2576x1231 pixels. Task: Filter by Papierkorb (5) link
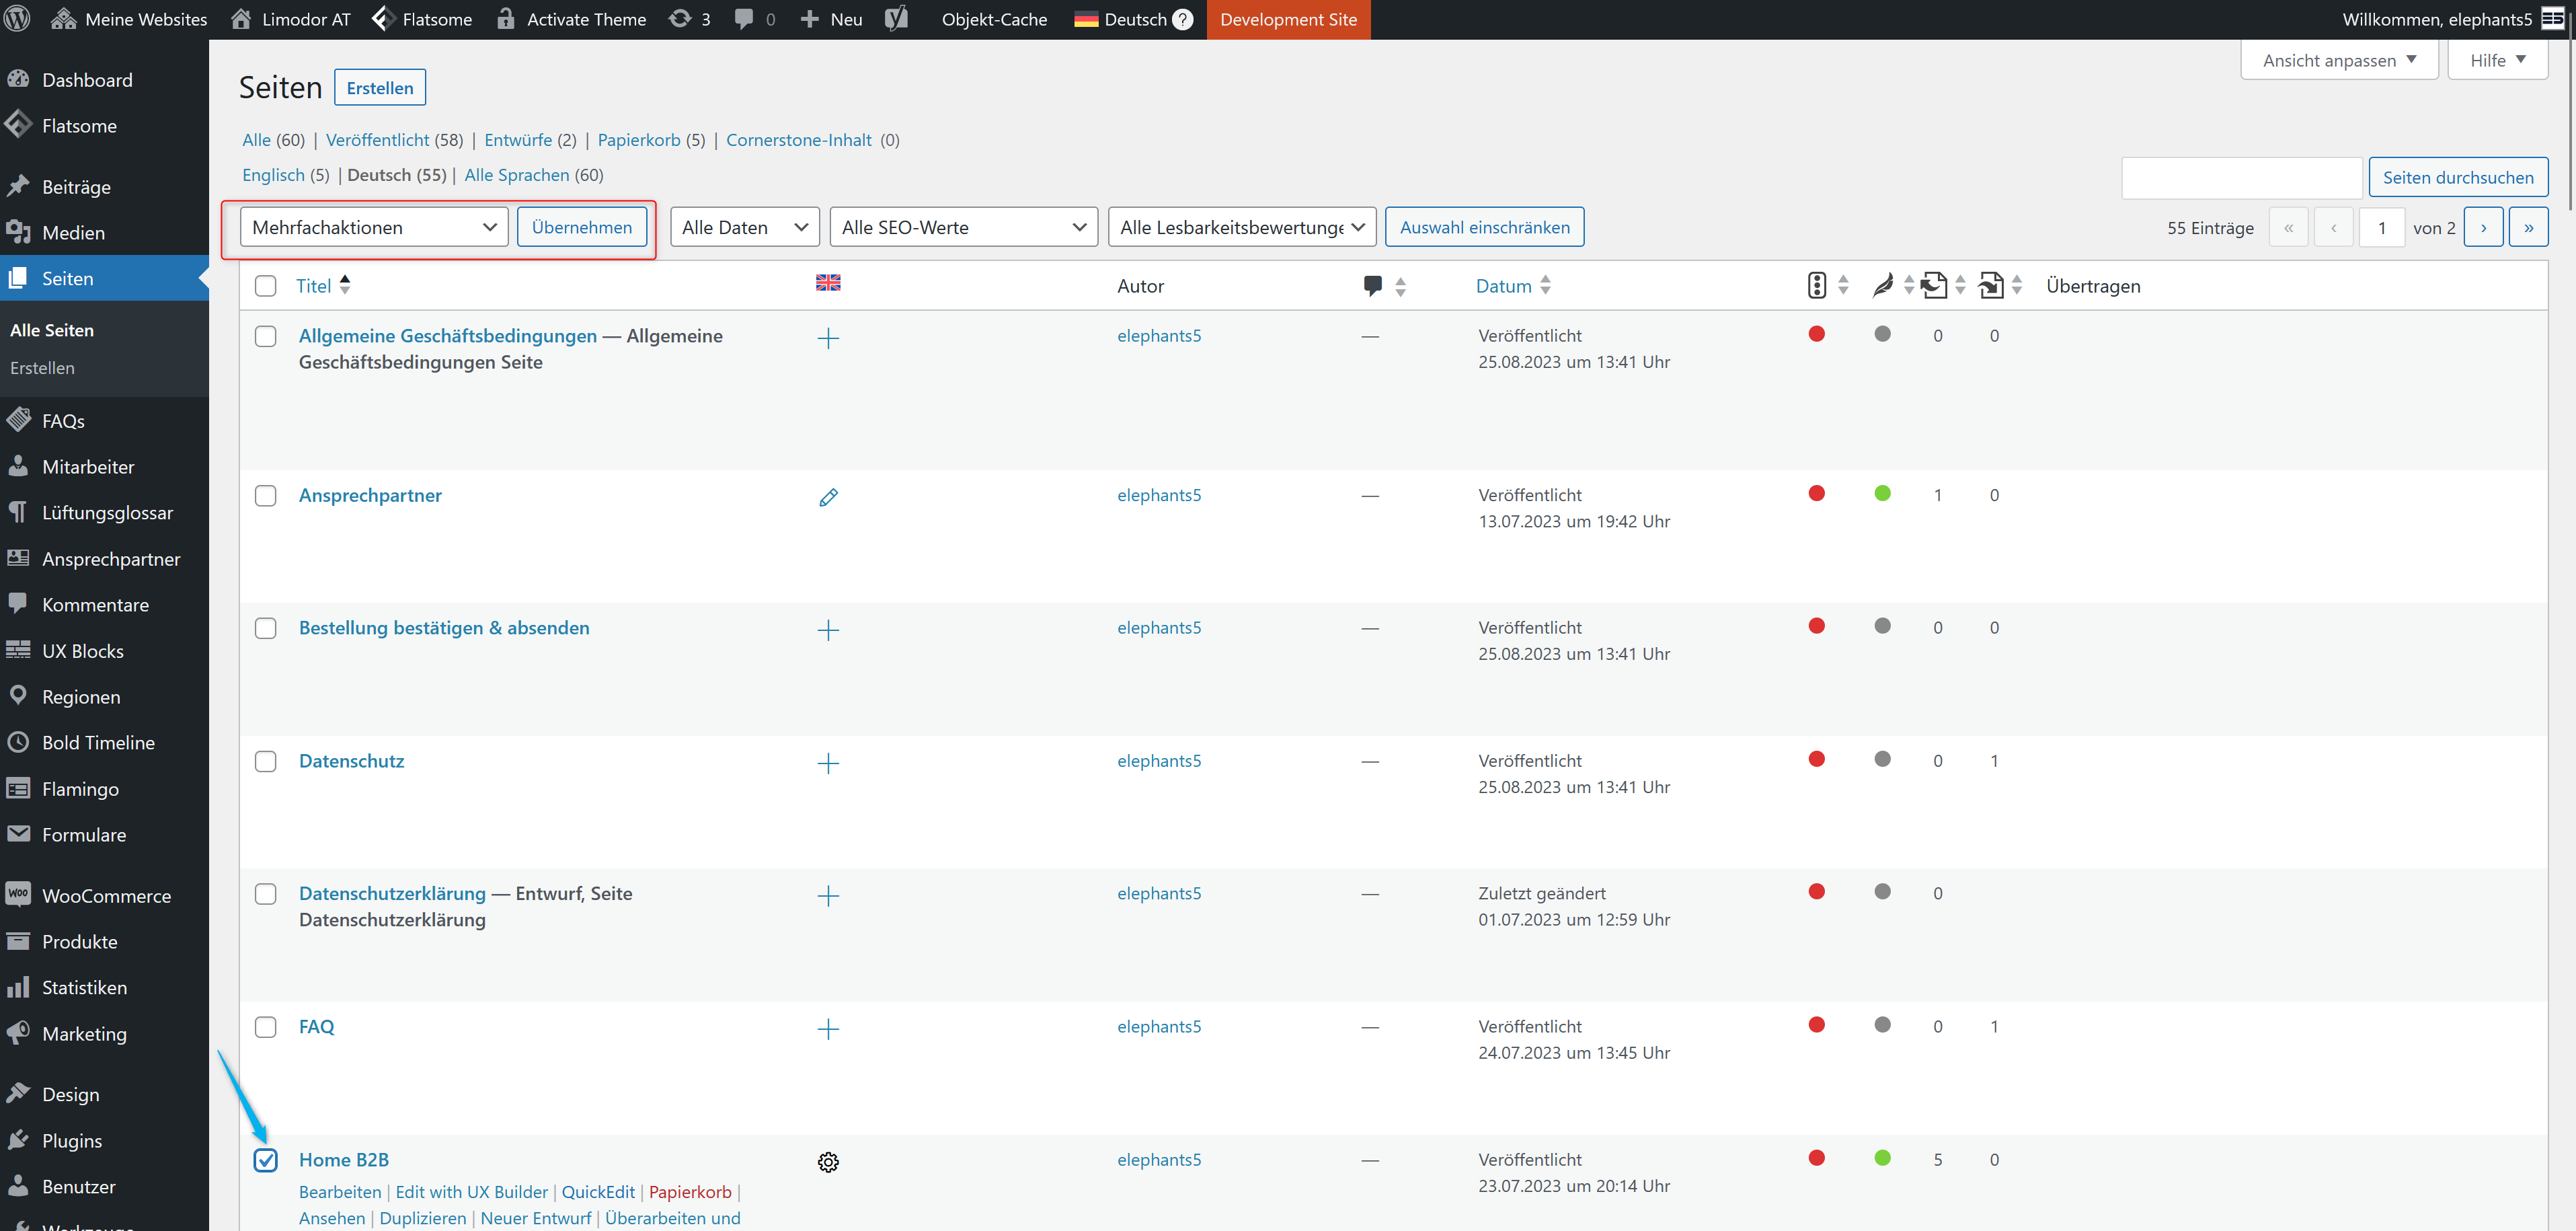pos(651,140)
